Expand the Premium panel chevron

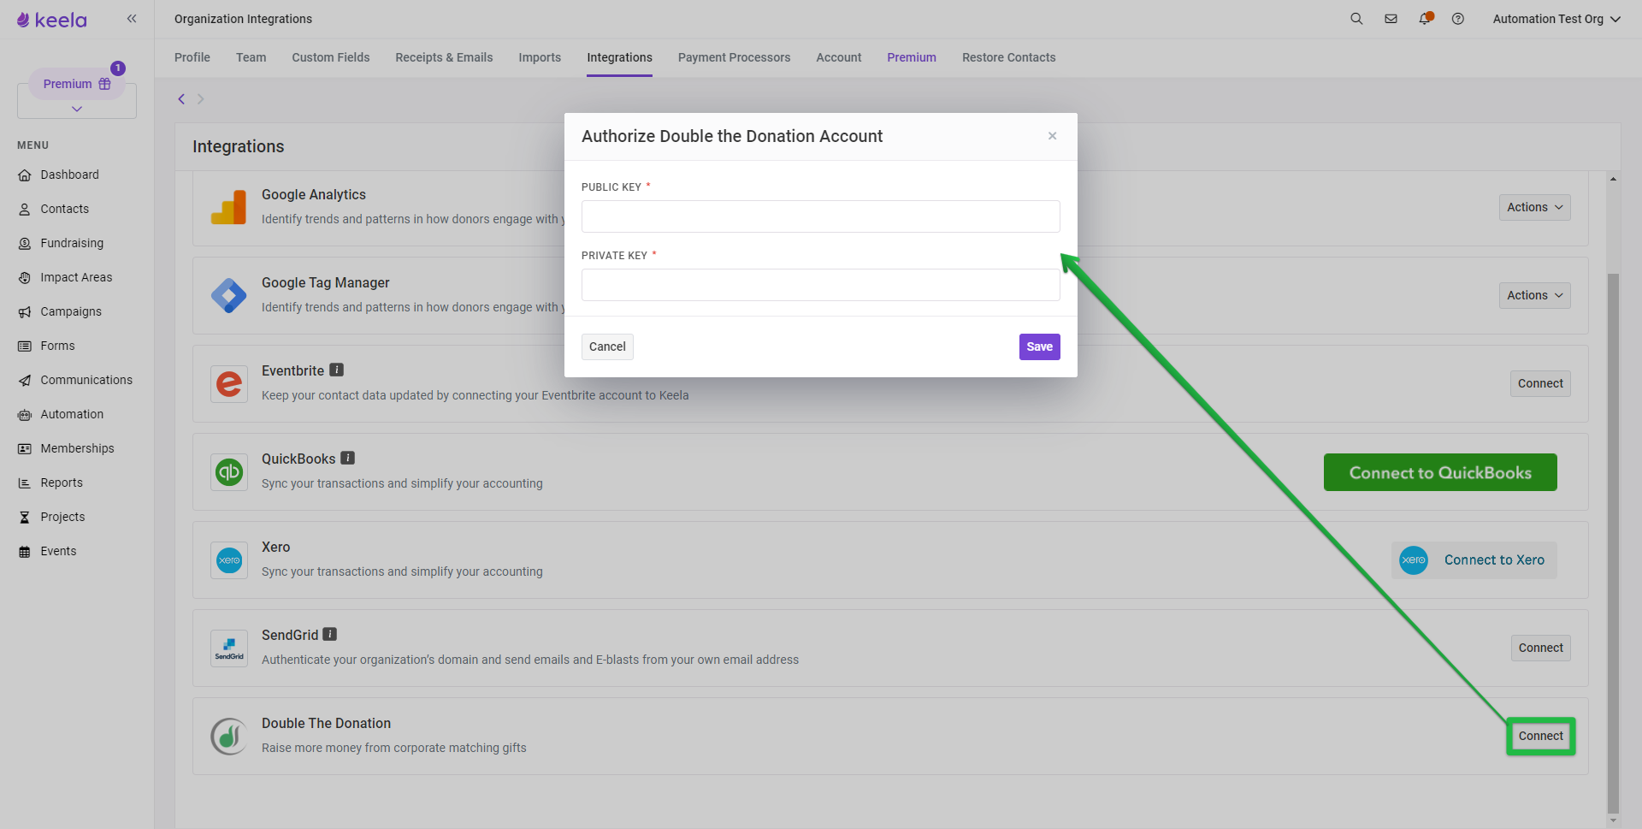77,109
